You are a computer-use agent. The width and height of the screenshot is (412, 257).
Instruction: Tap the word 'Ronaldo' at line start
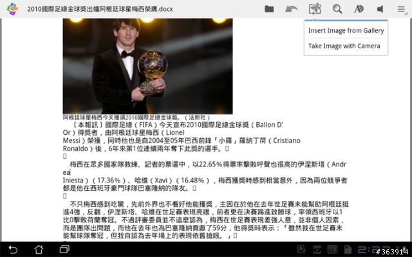(75, 148)
